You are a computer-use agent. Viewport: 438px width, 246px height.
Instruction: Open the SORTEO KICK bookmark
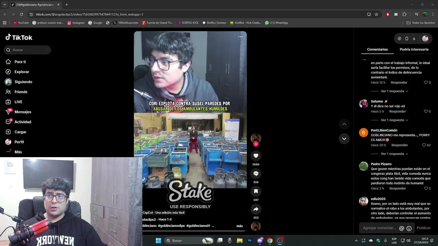tap(188, 23)
